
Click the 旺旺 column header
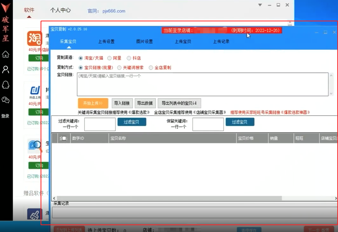tap(306, 138)
